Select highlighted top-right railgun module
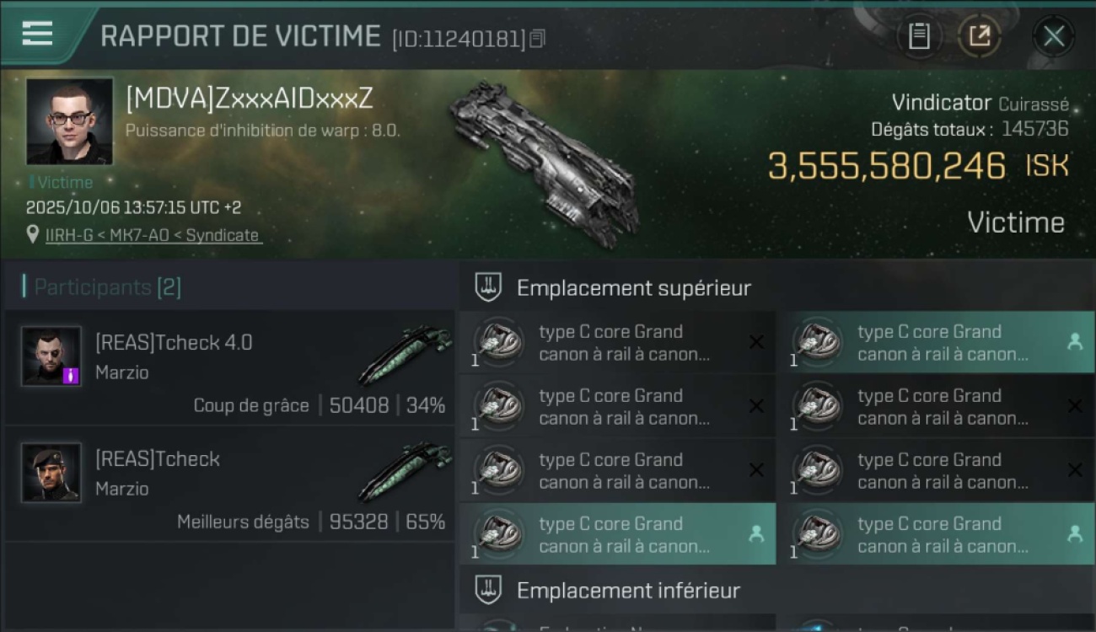 (x=936, y=342)
